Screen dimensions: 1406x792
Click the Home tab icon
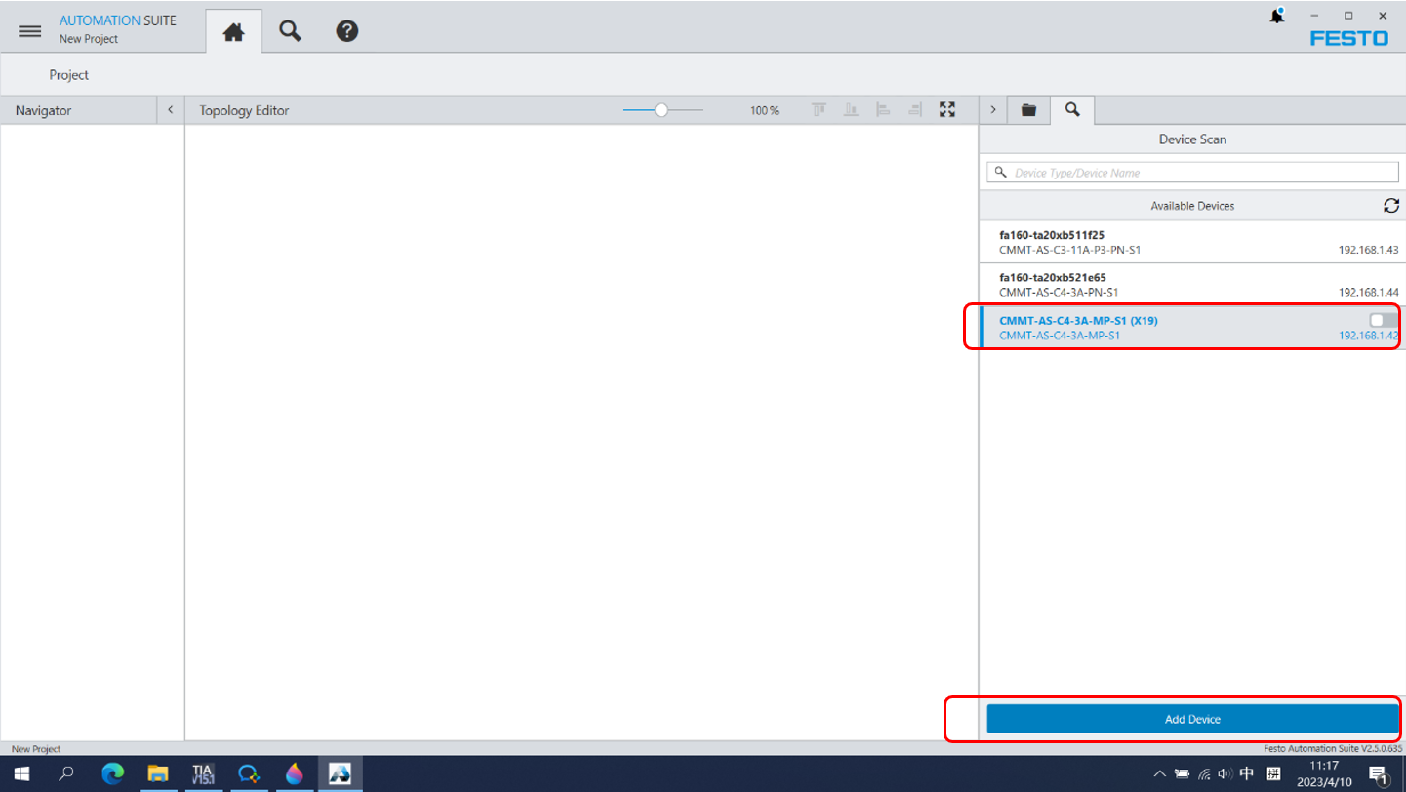233,32
